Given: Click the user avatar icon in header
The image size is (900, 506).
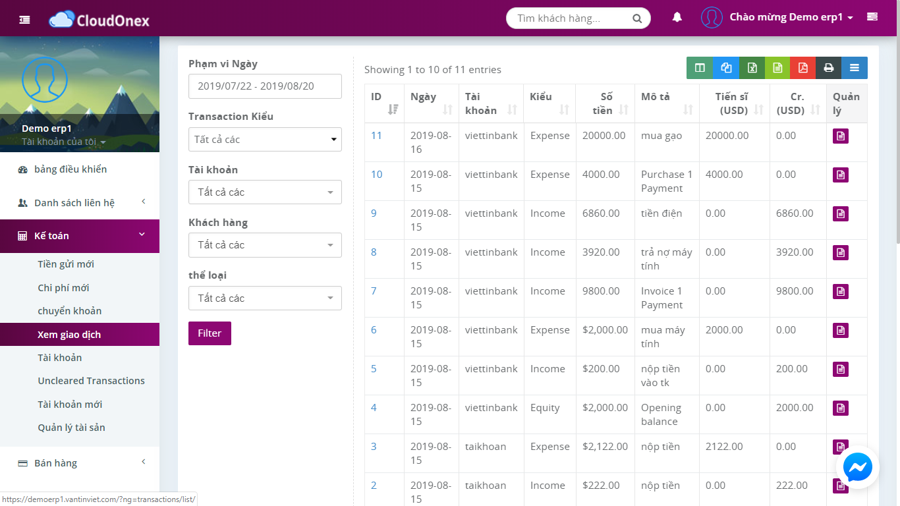Looking at the screenshot, I should click(x=712, y=18).
